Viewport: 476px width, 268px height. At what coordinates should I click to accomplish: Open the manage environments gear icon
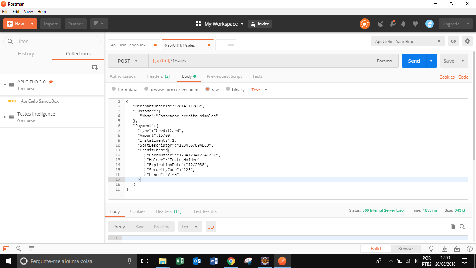click(467, 41)
